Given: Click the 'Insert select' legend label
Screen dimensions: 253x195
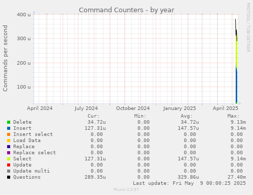Looking at the screenshot, I should coord(33,134).
